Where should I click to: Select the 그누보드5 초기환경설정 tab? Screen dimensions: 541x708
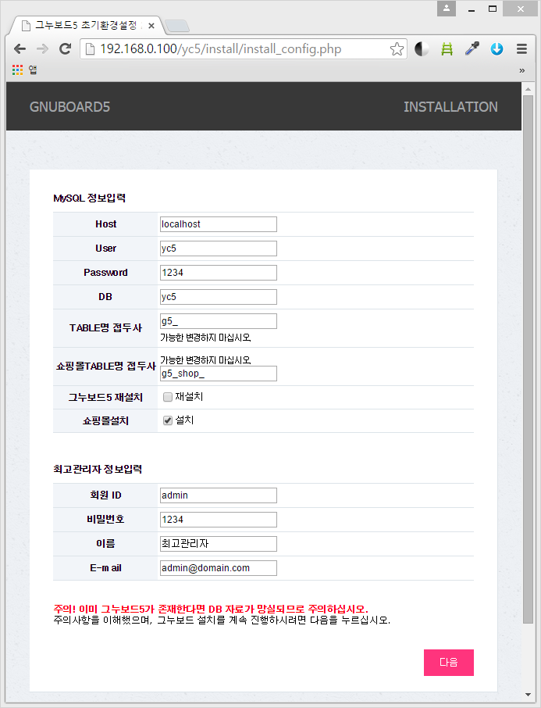point(85,26)
